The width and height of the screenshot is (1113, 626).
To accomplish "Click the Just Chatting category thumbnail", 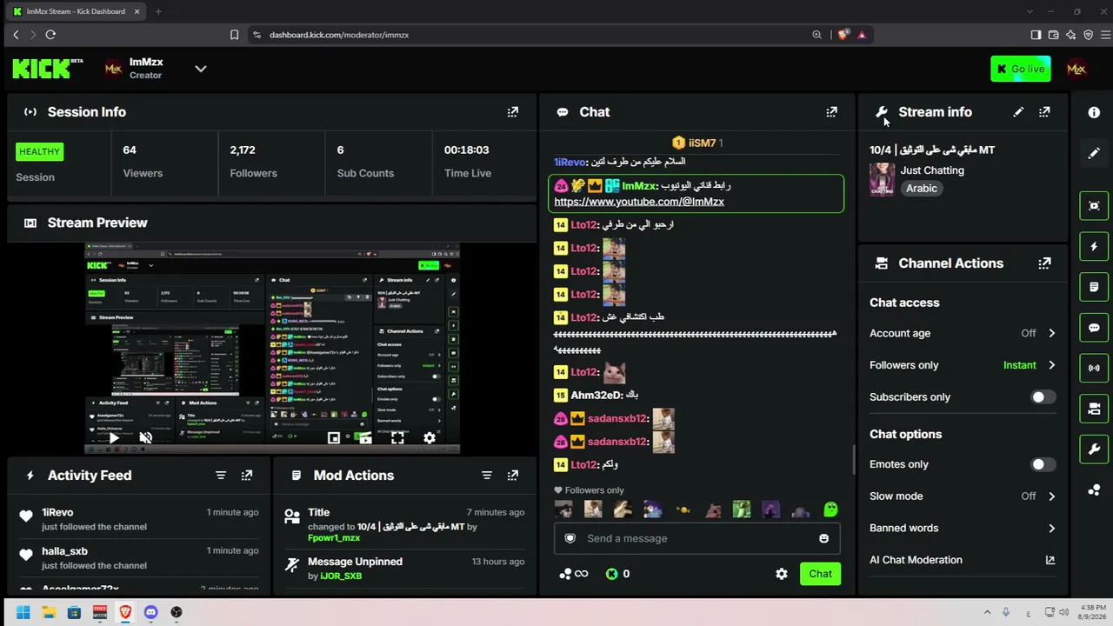I will pyautogui.click(x=882, y=179).
